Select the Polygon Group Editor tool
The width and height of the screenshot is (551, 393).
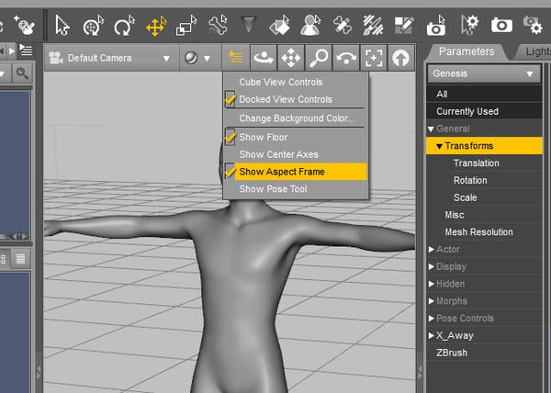(x=403, y=26)
